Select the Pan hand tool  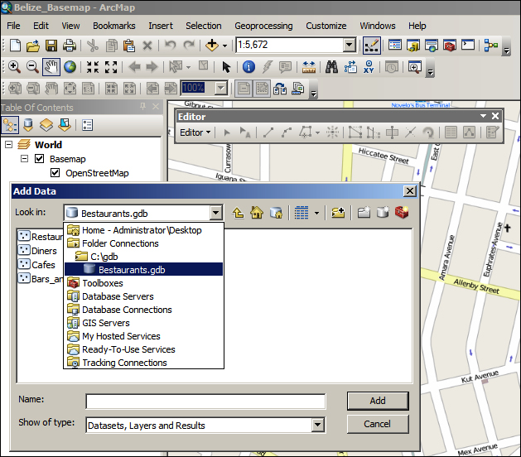51,67
